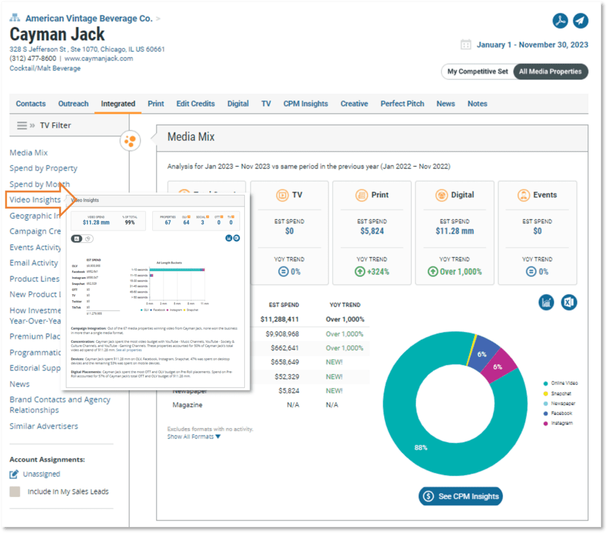Click the company hierarchy icon

15,18
